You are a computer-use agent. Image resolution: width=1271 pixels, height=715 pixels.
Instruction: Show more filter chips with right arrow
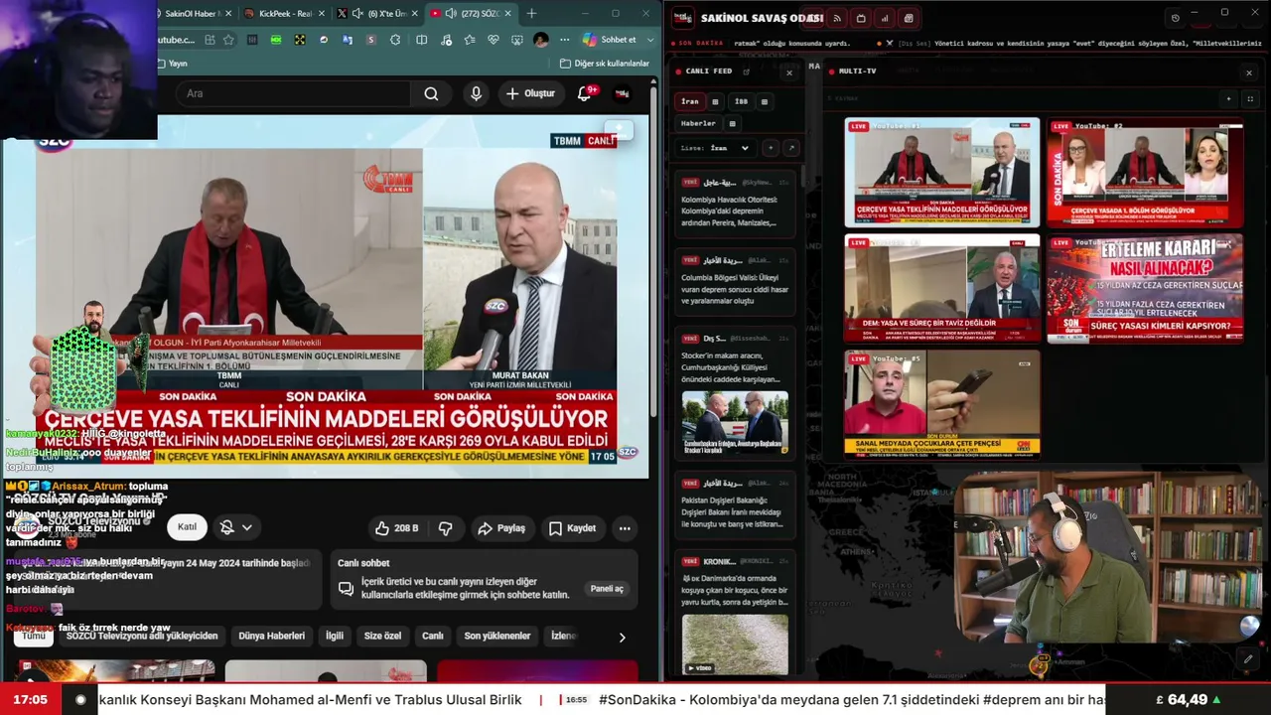pyautogui.click(x=623, y=638)
